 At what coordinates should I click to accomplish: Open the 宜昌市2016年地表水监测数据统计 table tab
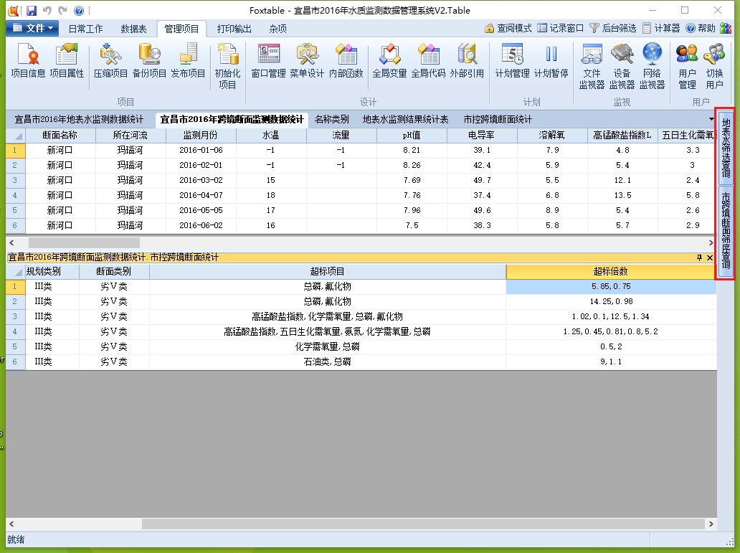pyautogui.click(x=79, y=120)
